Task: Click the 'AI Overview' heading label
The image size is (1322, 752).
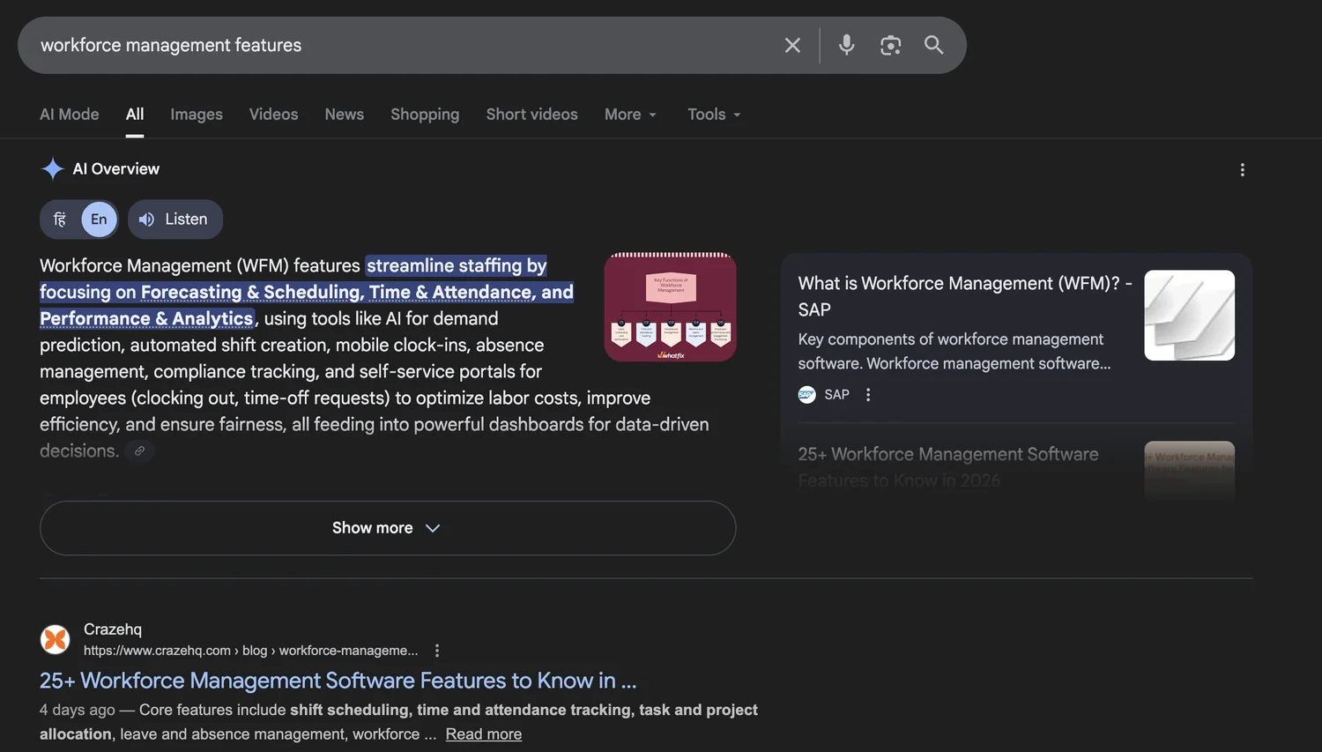Action: [x=116, y=168]
